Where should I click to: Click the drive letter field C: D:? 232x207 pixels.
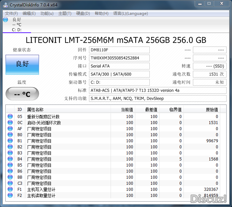coord(119,82)
